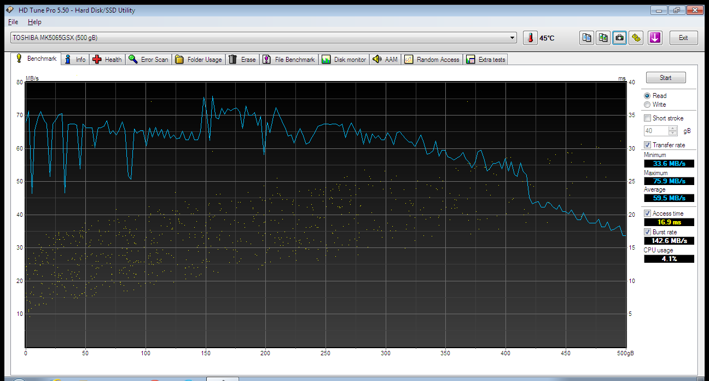
Task: Switch to the Info tab
Action: [75, 60]
